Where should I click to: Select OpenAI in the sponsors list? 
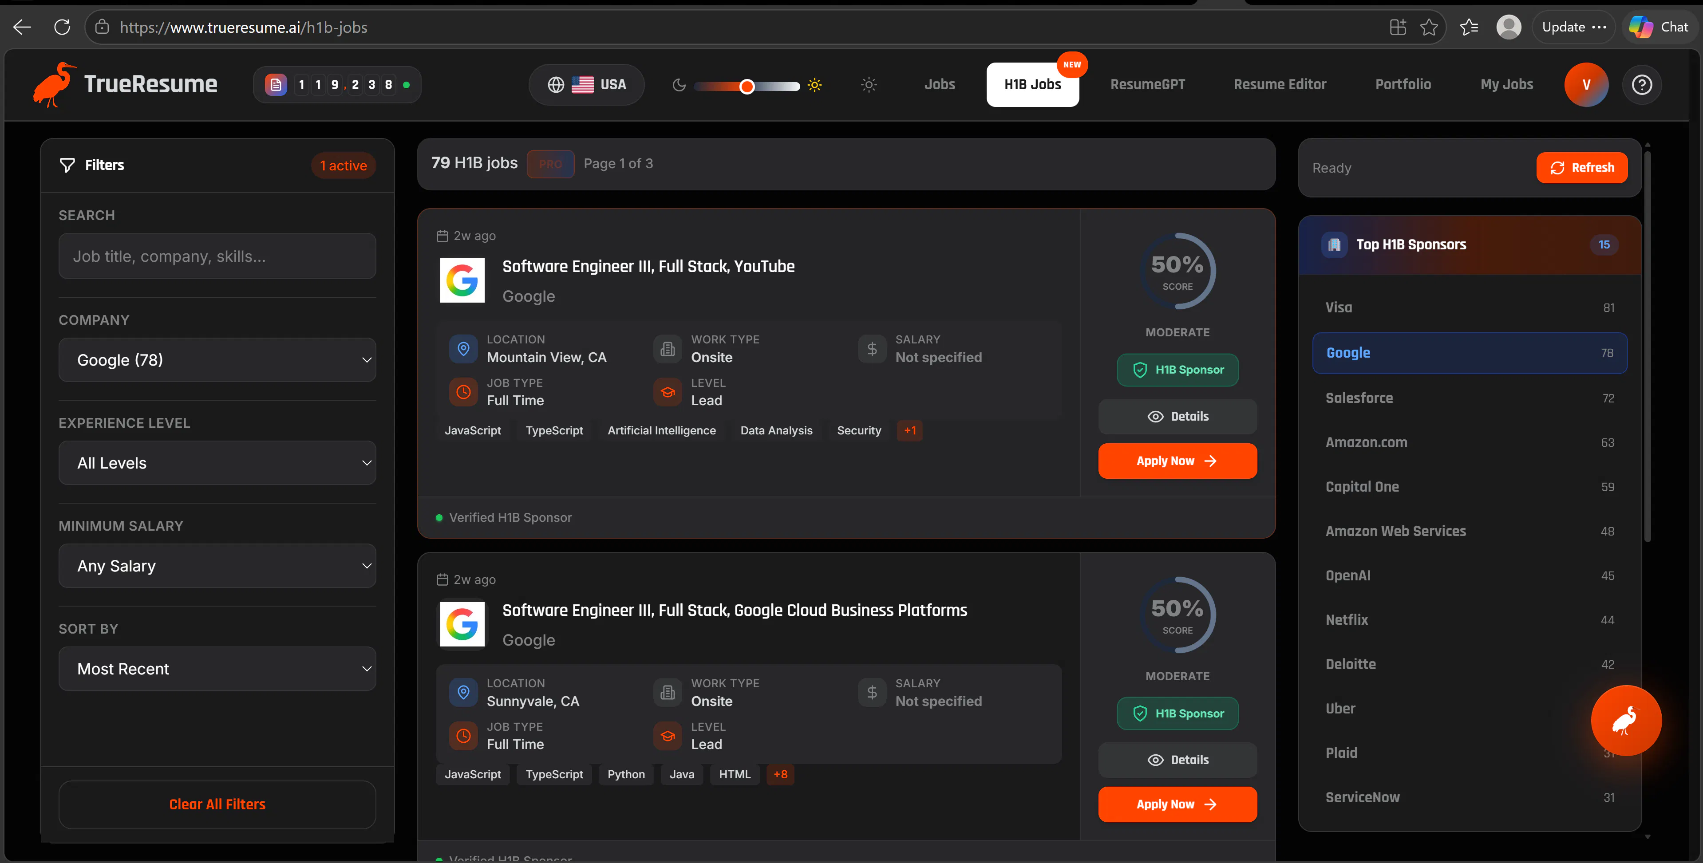pos(1470,575)
